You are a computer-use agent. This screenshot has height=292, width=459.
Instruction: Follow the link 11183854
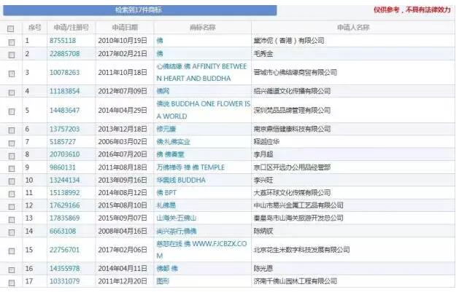tap(64, 91)
